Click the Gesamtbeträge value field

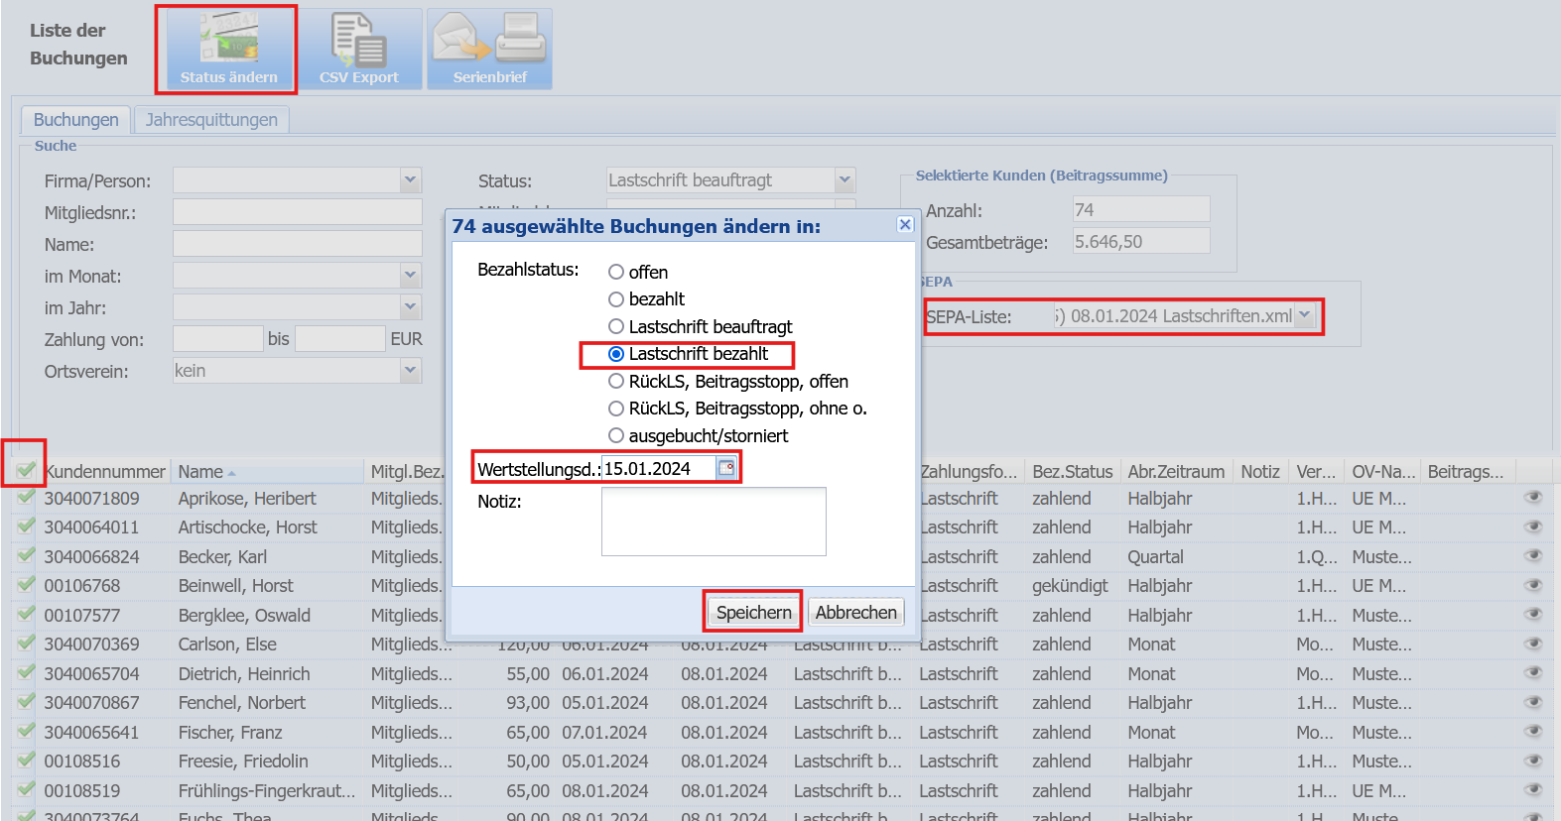click(1141, 241)
